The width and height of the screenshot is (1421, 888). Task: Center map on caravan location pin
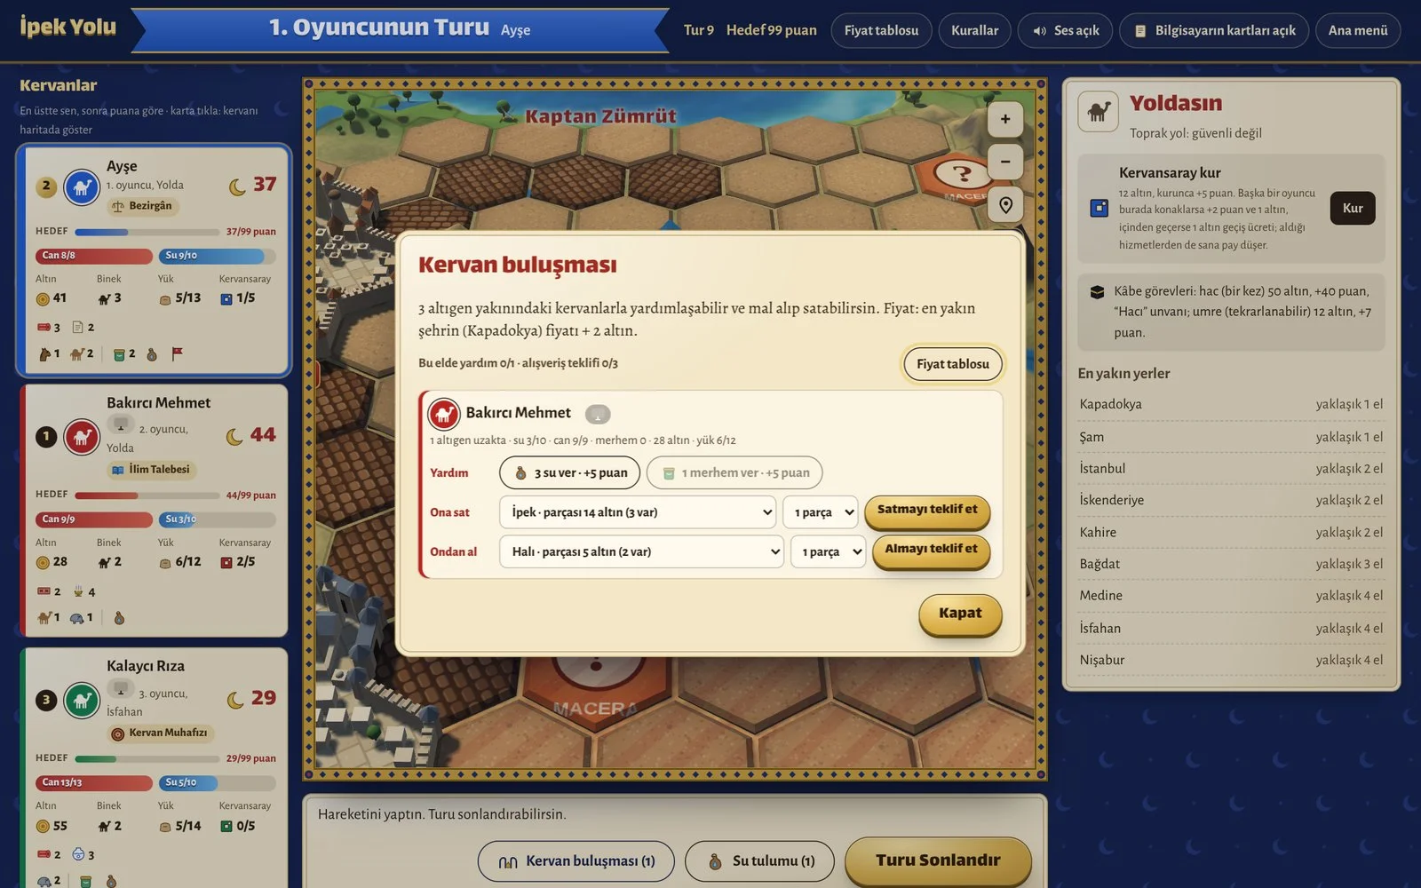pos(1005,205)
